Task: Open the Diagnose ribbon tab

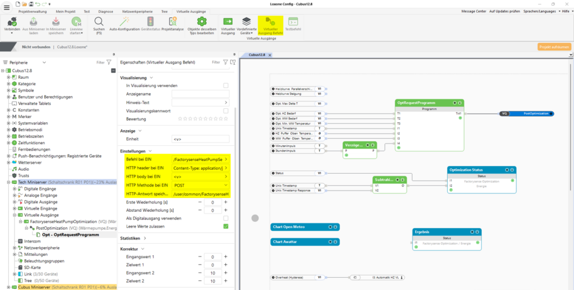Action: (x=105, y=11)
